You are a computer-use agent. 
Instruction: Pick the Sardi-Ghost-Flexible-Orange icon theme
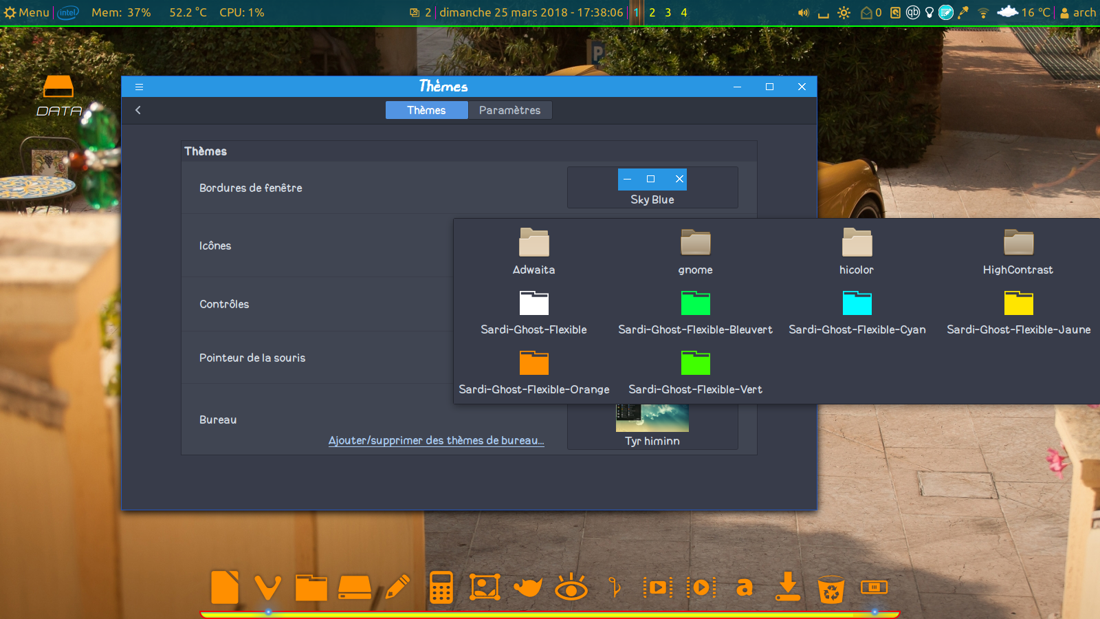(x=533, y=371)
